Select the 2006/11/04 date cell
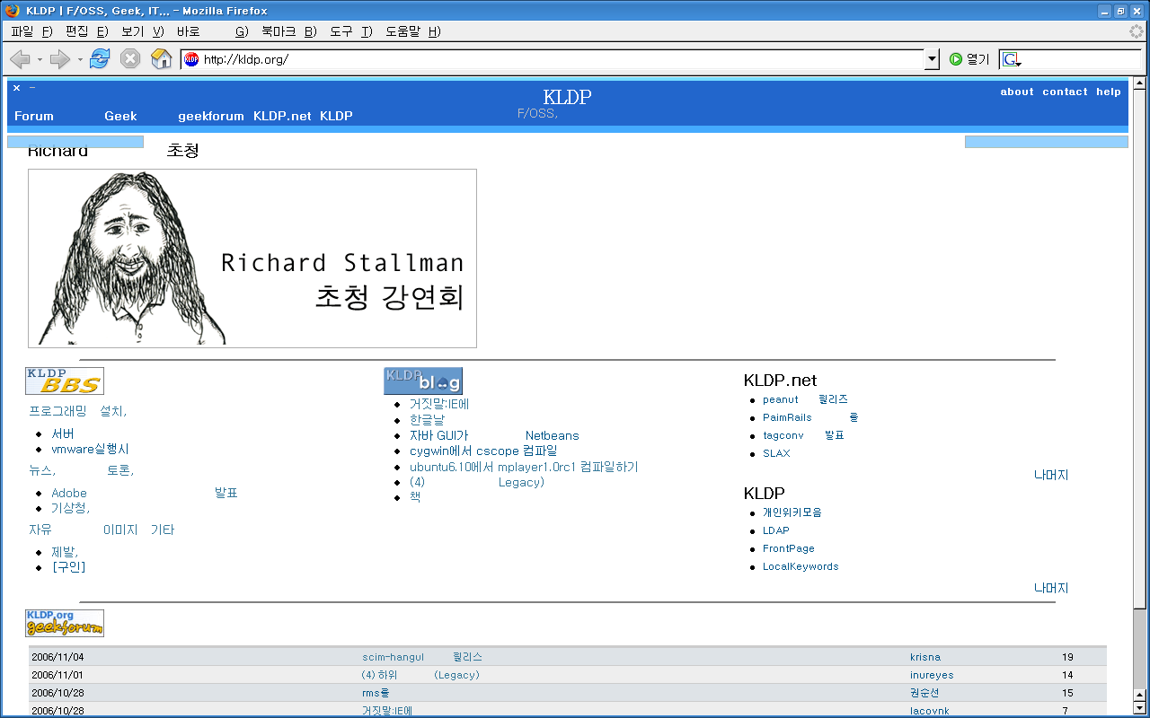This screenshot has width=1150, height=718. click(57, 657)
